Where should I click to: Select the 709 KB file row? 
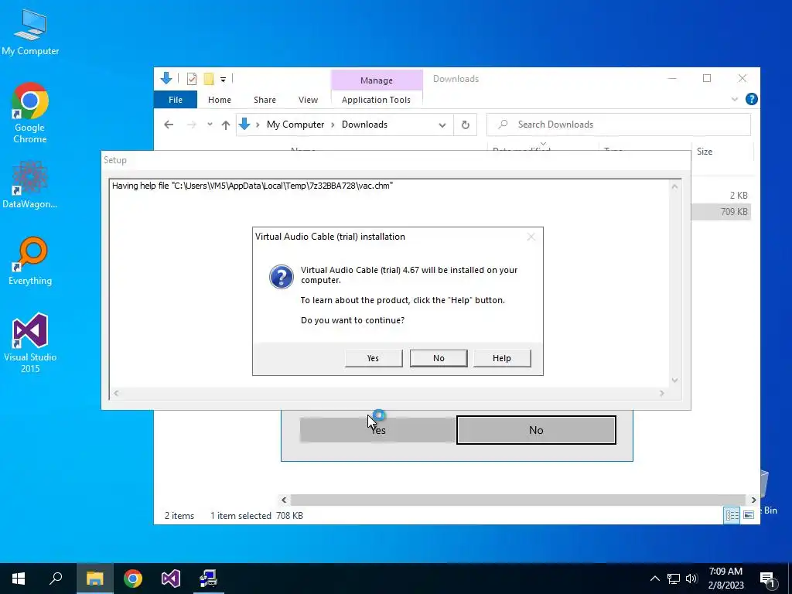[721, 212]
